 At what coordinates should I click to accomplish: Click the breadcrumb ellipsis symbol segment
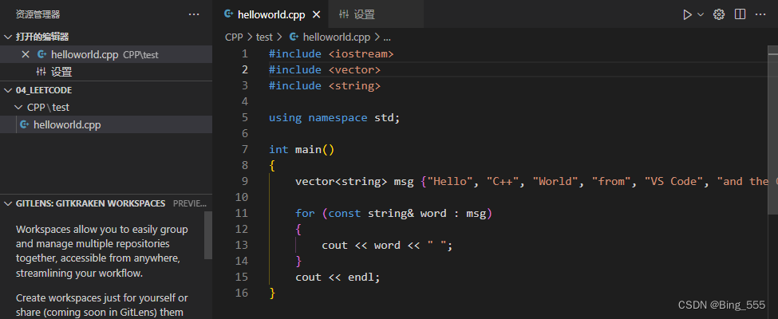pos(387,37)
